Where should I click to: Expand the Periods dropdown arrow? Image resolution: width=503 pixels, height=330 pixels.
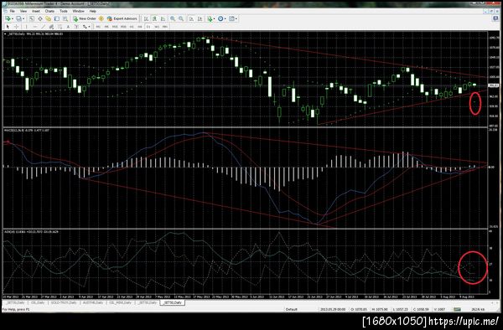[226, 18]
